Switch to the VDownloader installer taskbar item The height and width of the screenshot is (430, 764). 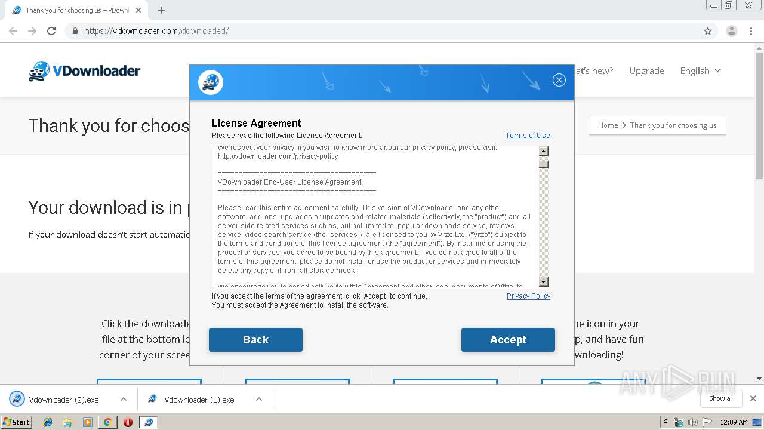click(x=149, y=422)
